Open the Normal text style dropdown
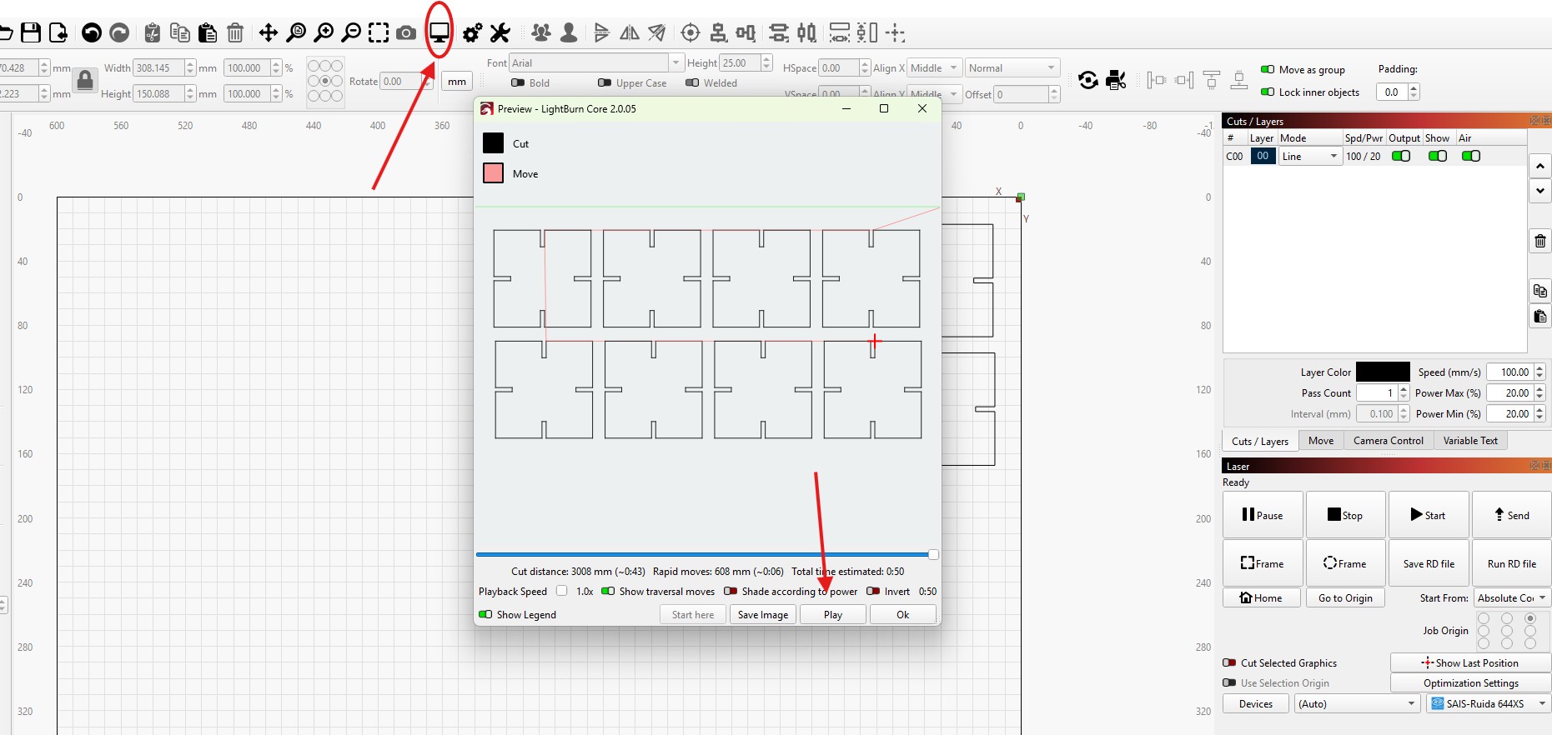Viewport: 1552px width, 735px height. click(1012, 67)
